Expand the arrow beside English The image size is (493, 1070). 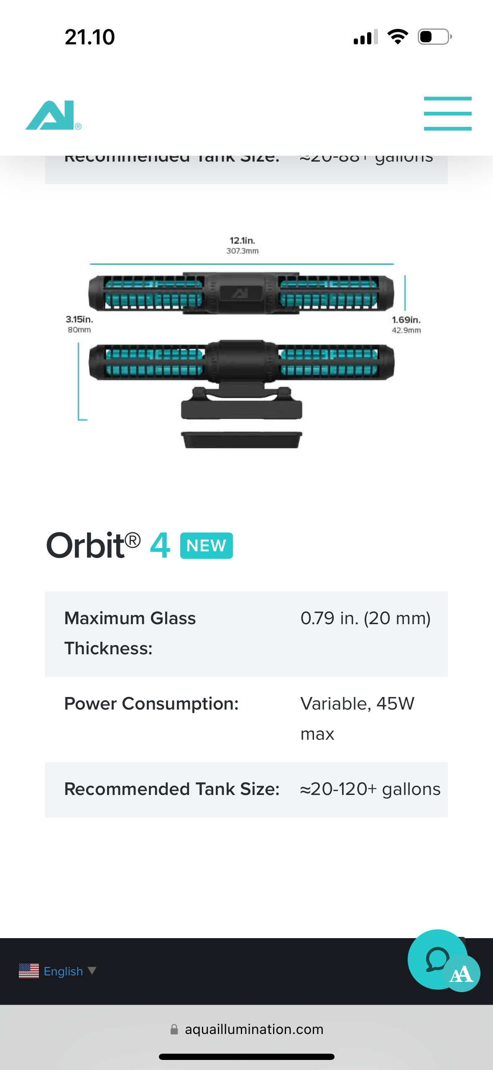click(x=92, y=970)
